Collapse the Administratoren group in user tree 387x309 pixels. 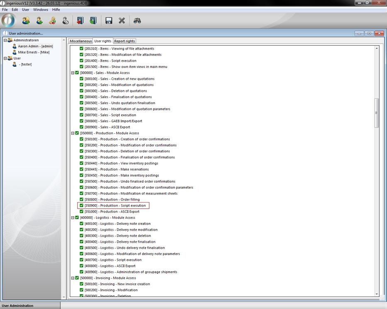(5, 40)
